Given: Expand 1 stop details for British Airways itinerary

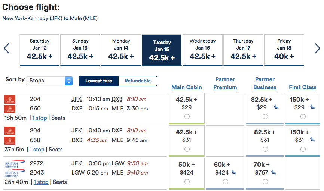Looking at the screenshot, I should coord(41,182).
